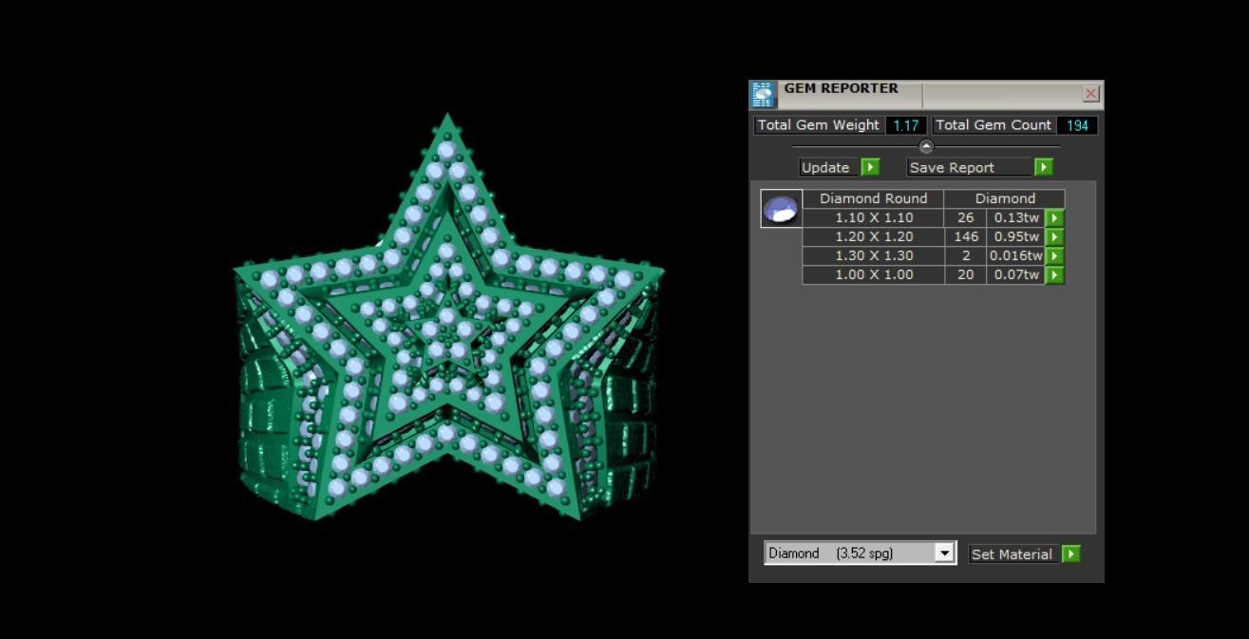Select the 1.30 X 1.30 size cell
This screenshot has width=1249, height=639.
[874, 255]
